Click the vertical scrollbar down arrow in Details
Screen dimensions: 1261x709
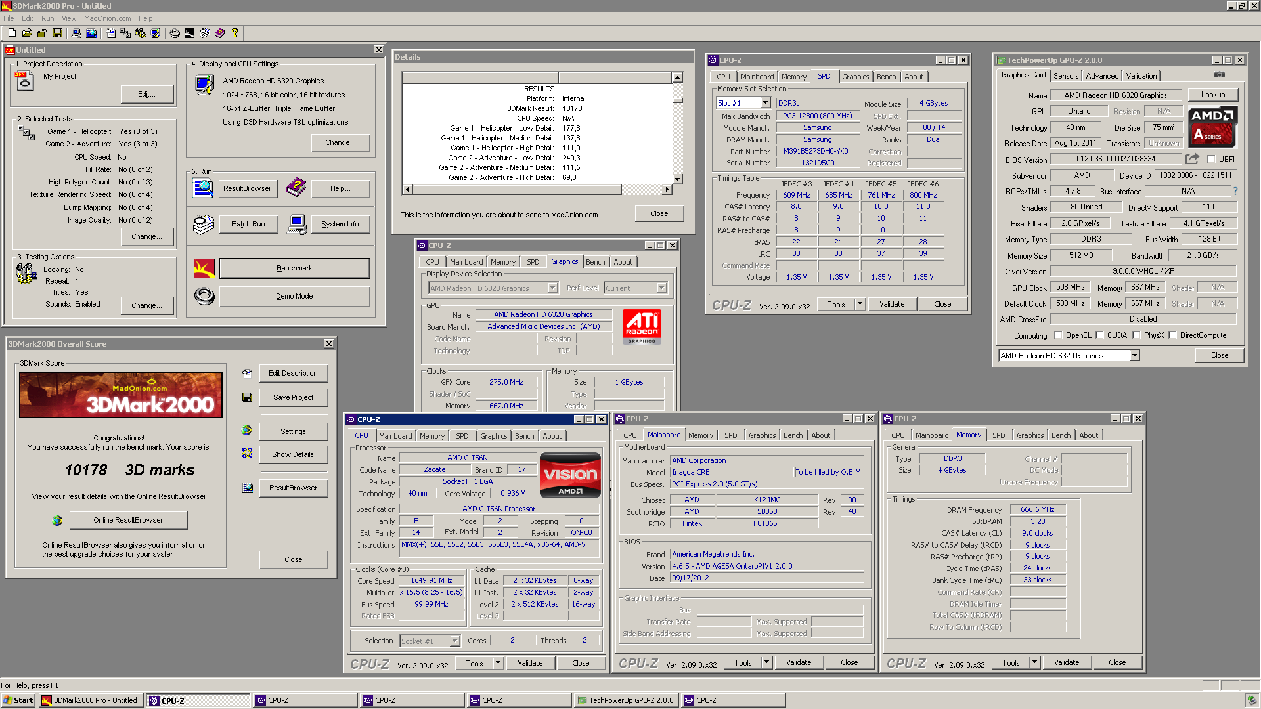tap(678, 179)
